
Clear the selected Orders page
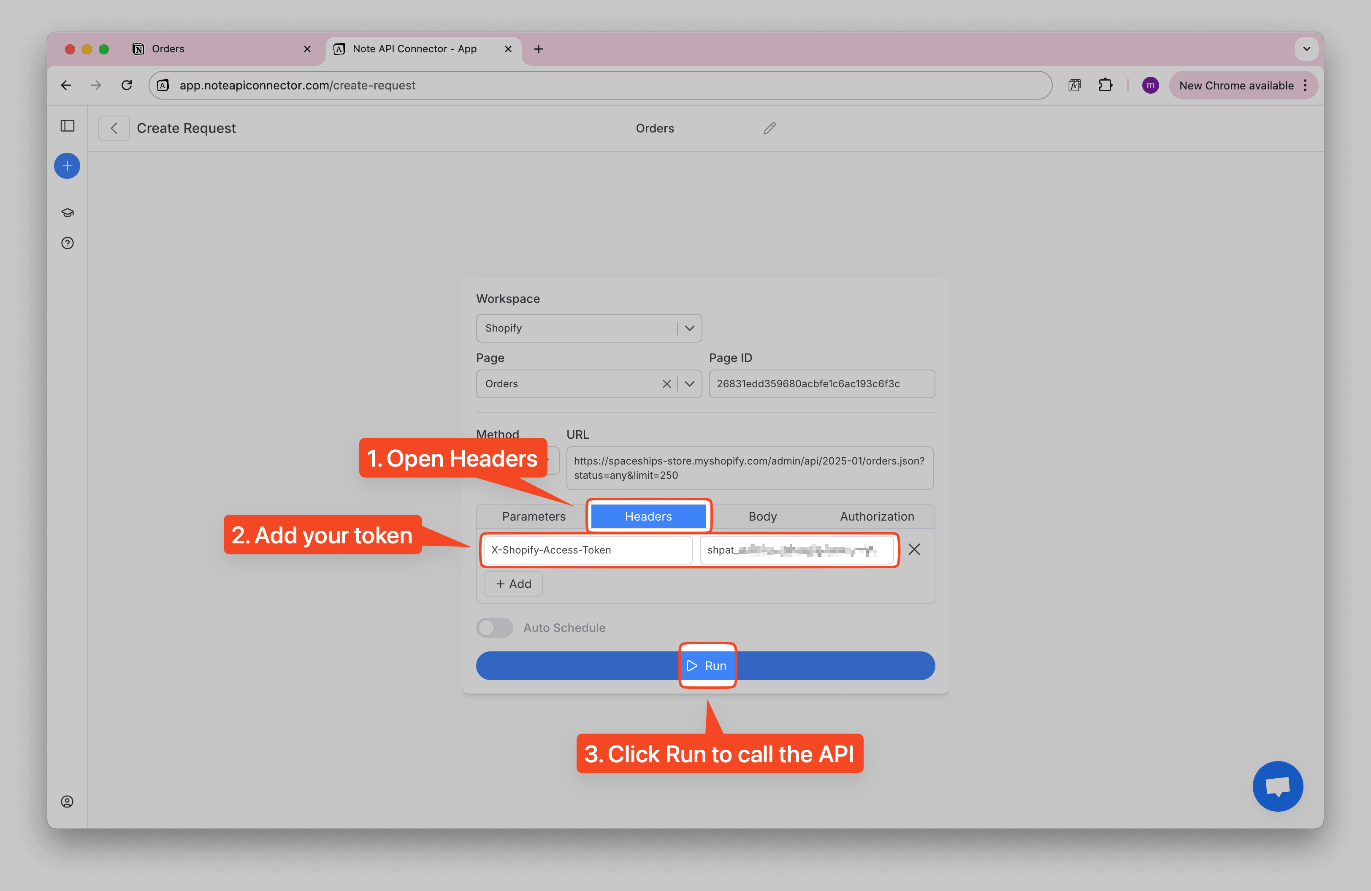pos(667,384)
